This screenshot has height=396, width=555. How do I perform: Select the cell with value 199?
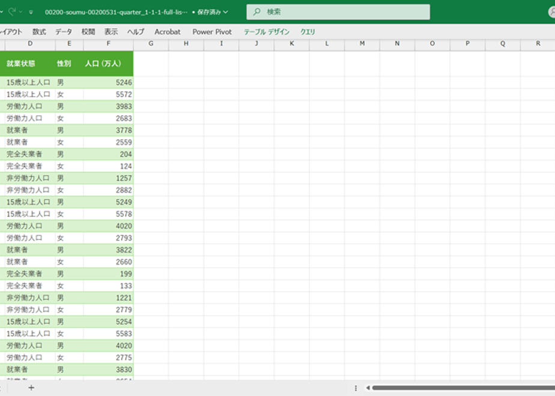[x=108, y=274]
